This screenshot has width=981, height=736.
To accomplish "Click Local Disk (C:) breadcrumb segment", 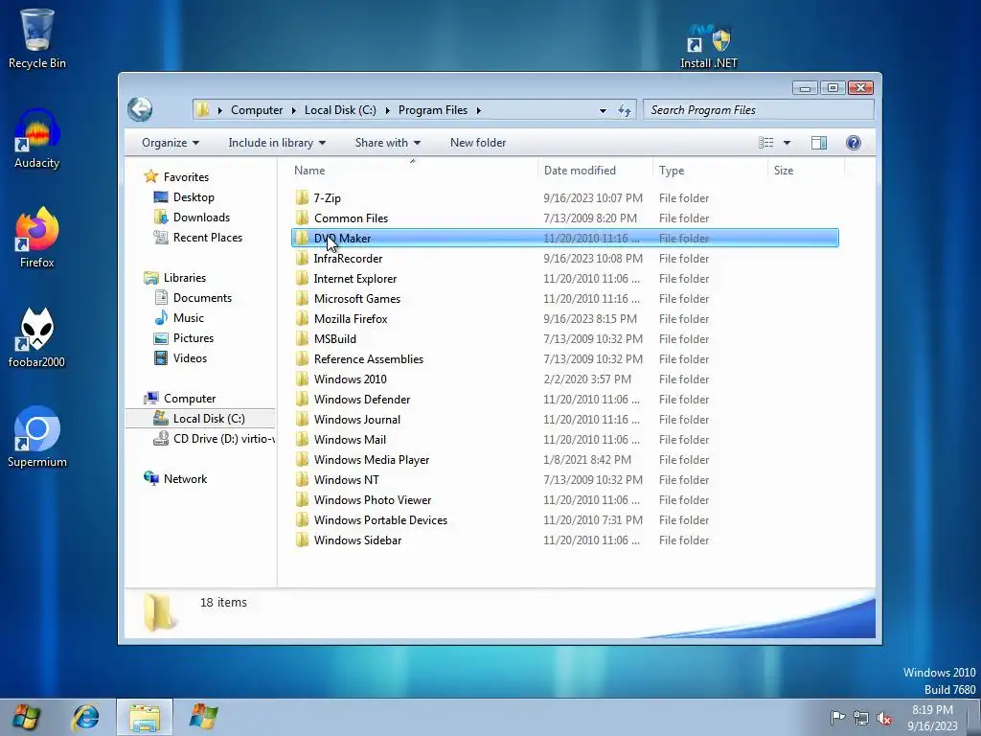I will coord(340,110).
